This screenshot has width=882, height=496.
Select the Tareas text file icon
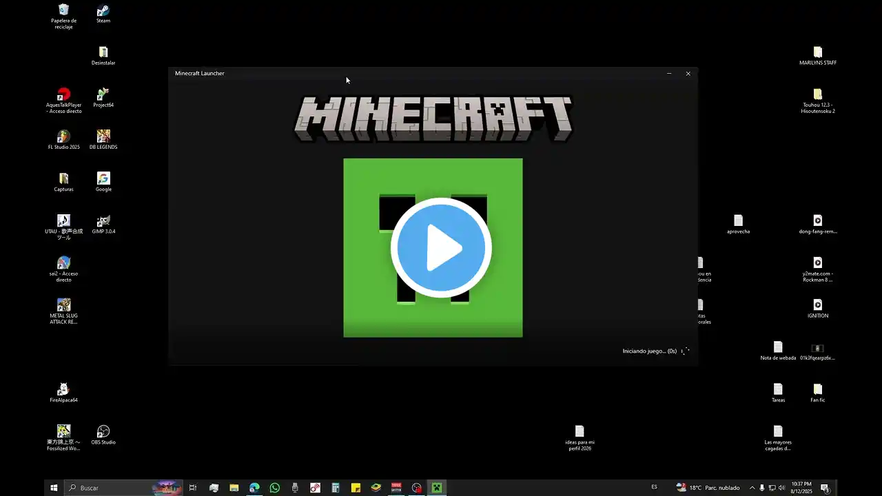[x=778, y=392]
